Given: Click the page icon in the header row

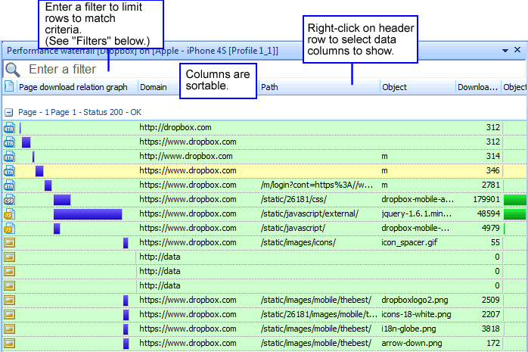Looking at the screenshot, I should [x=9, y=86].
